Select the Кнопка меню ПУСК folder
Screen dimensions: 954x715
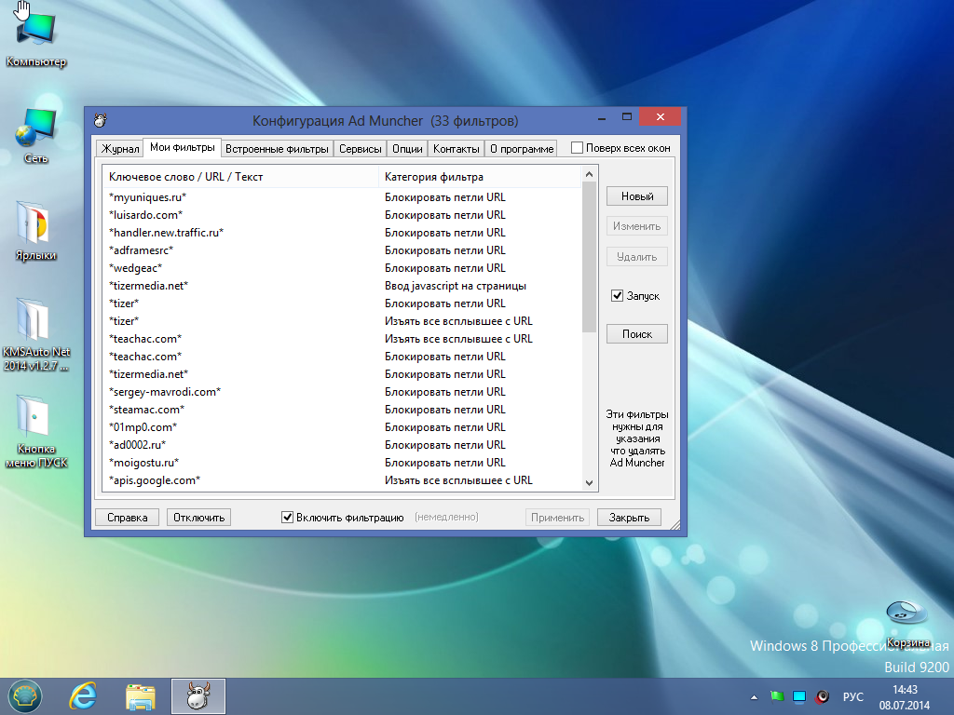point(36,430)
